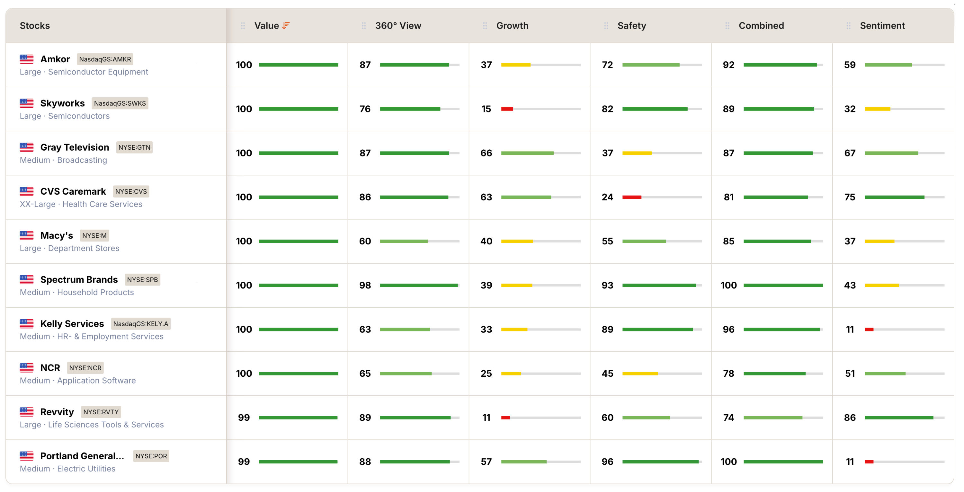Open the Gray Television stock page
964x492 pixels.
[75, 147]
